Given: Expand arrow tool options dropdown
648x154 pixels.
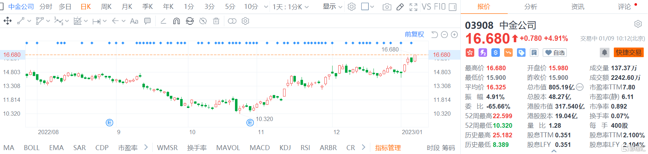Looking at the screenshot, I should (x=124, y=21).
